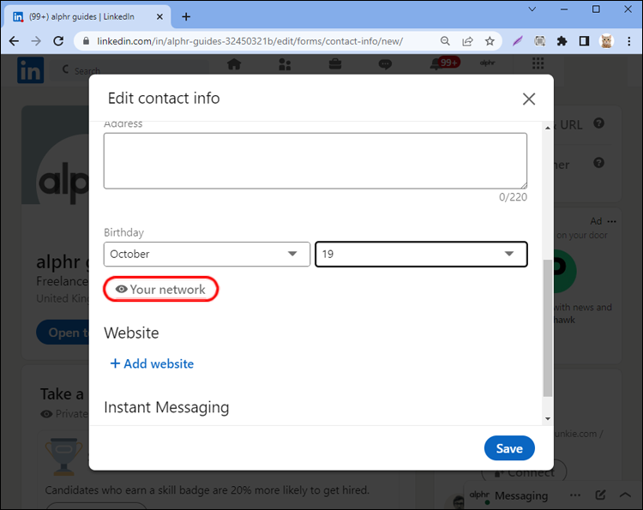This screenshot has height=510, width=643.
Task: Open Chrome's three-dot menu
Action: pyautogui.click(x=628, y=41)
